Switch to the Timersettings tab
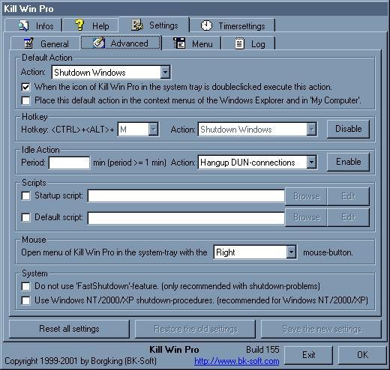Screen dimensions: 390x370 pos(232,25)
